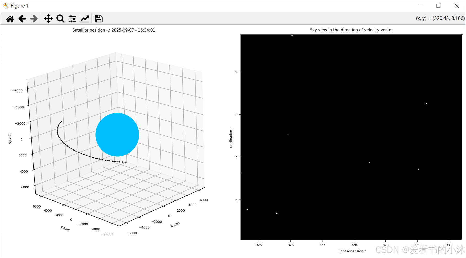Click the blue Earth sphere

pos(117,135)
